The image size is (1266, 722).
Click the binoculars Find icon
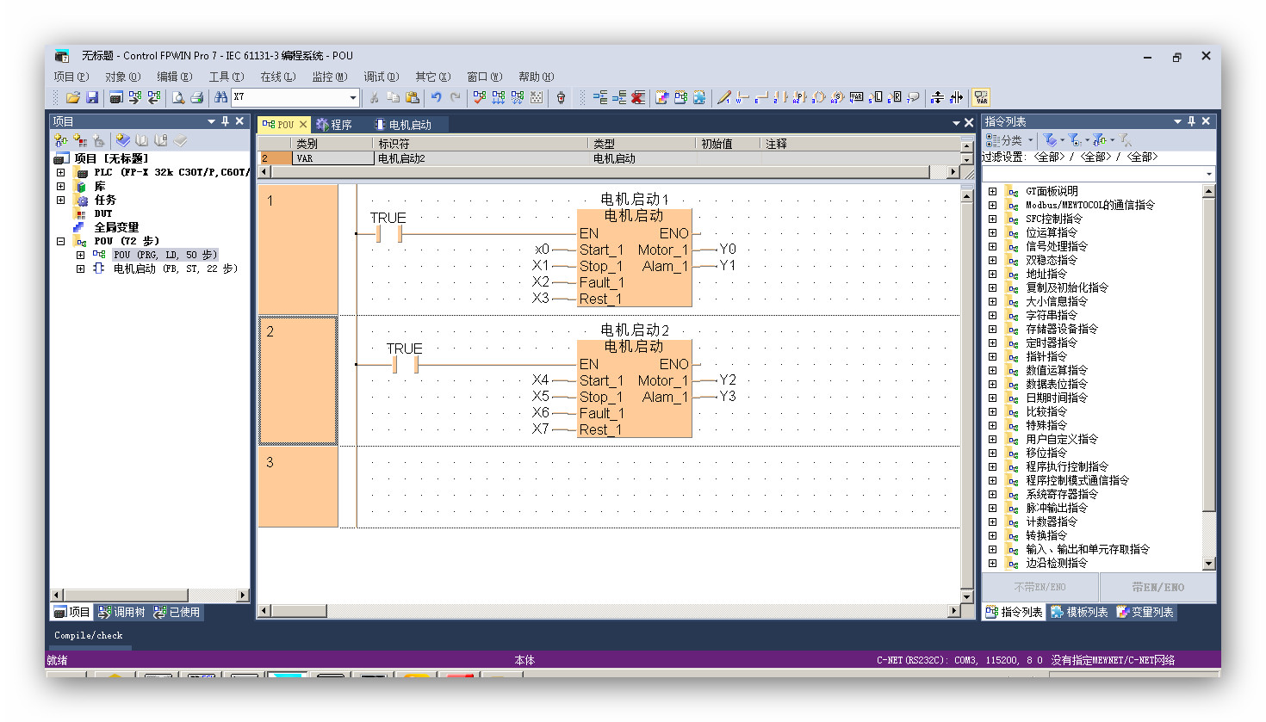pyautogui.click(x=220, y=98)
